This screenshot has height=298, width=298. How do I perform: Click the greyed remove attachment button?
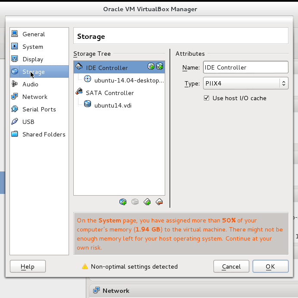click(135, 202)
